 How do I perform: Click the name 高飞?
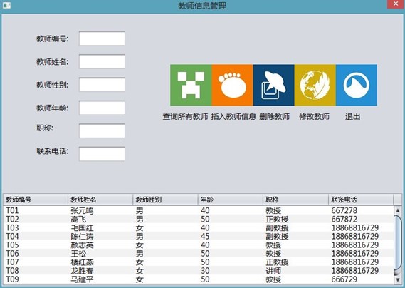coord(78,219)
